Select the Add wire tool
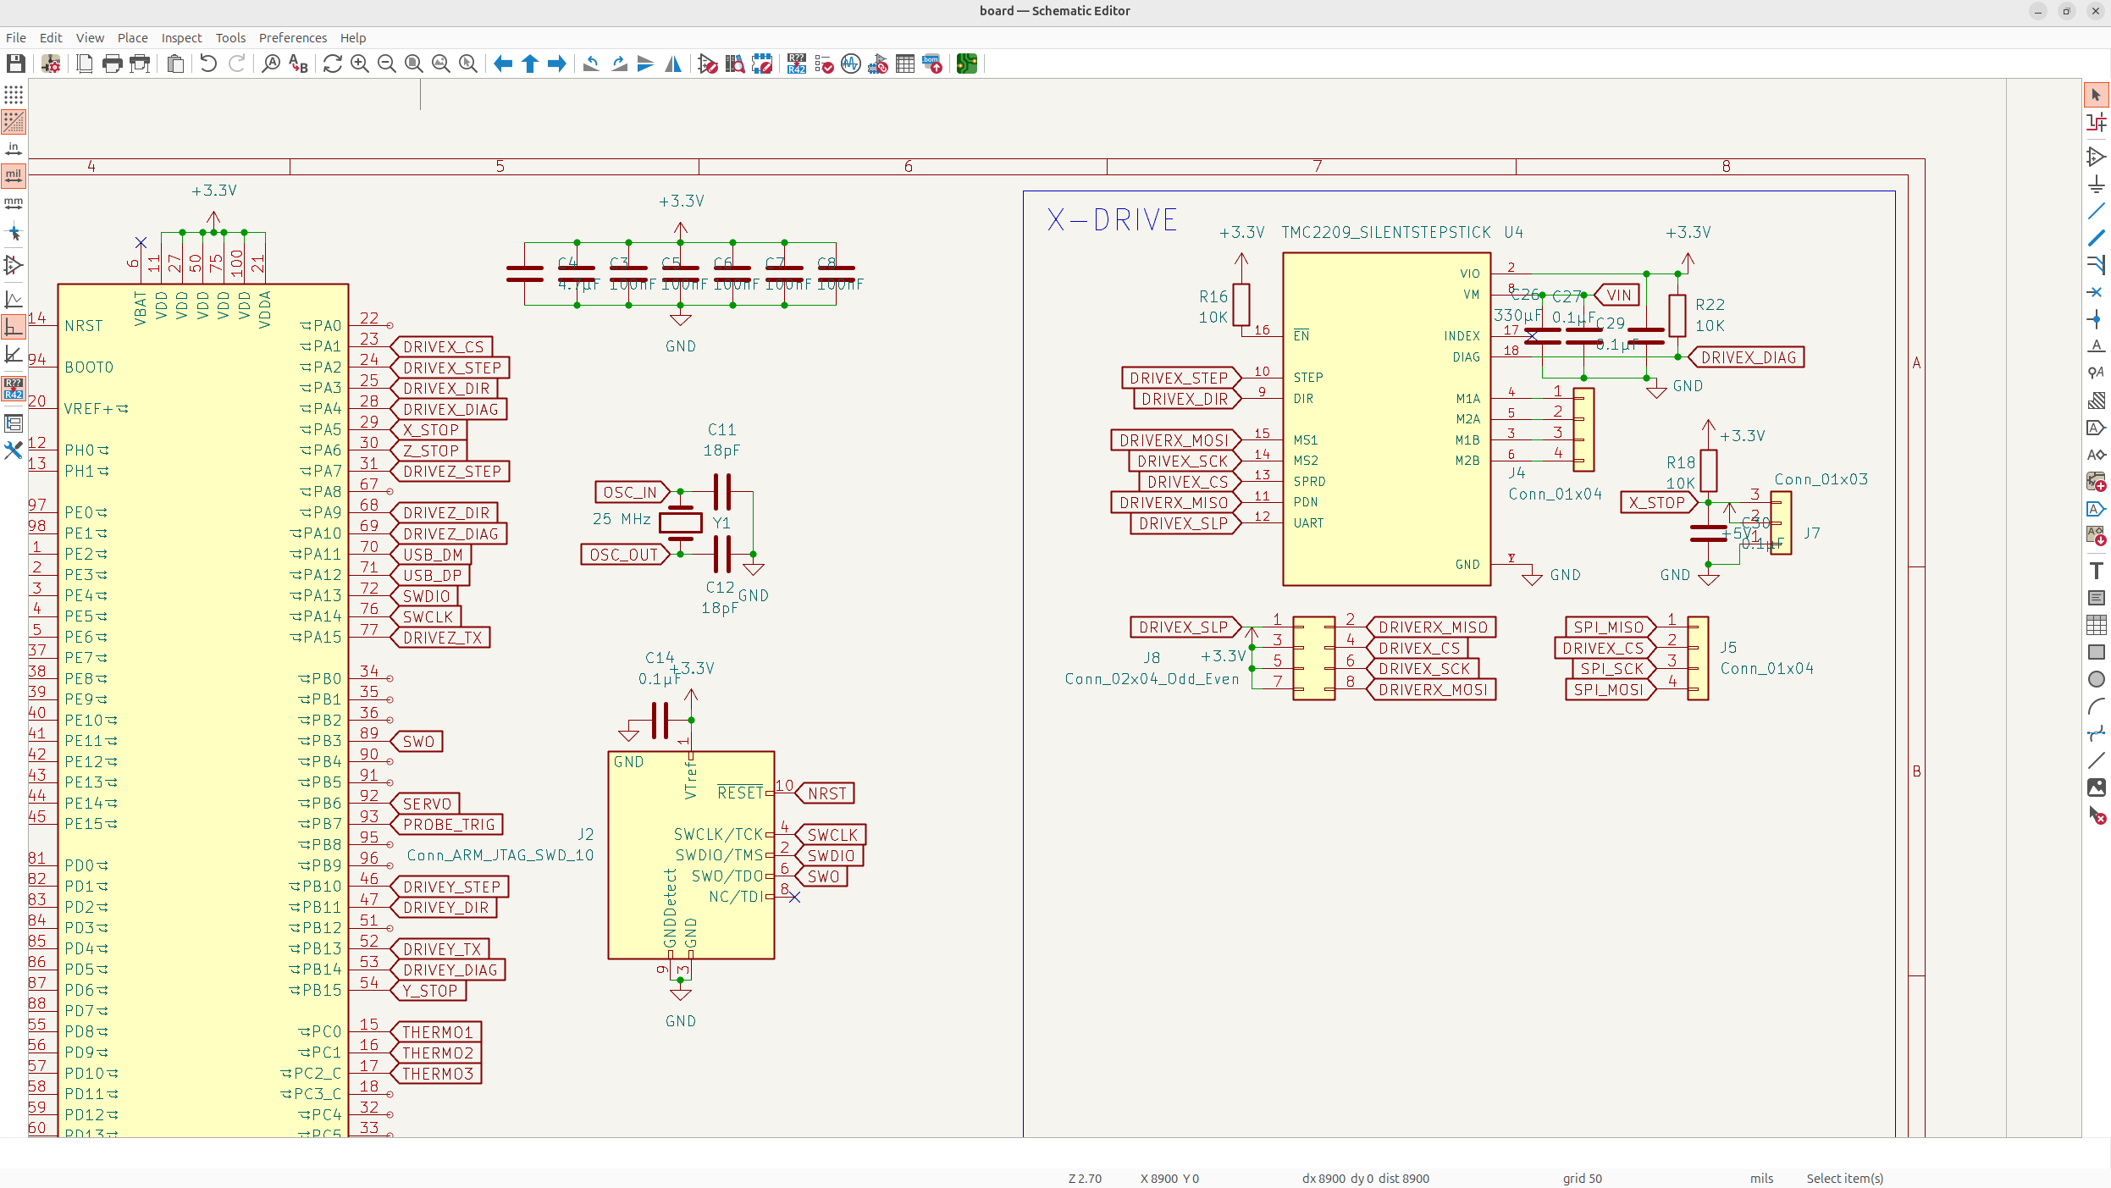Viewport: 2111px width, 1188px height. coord(2096,211)
